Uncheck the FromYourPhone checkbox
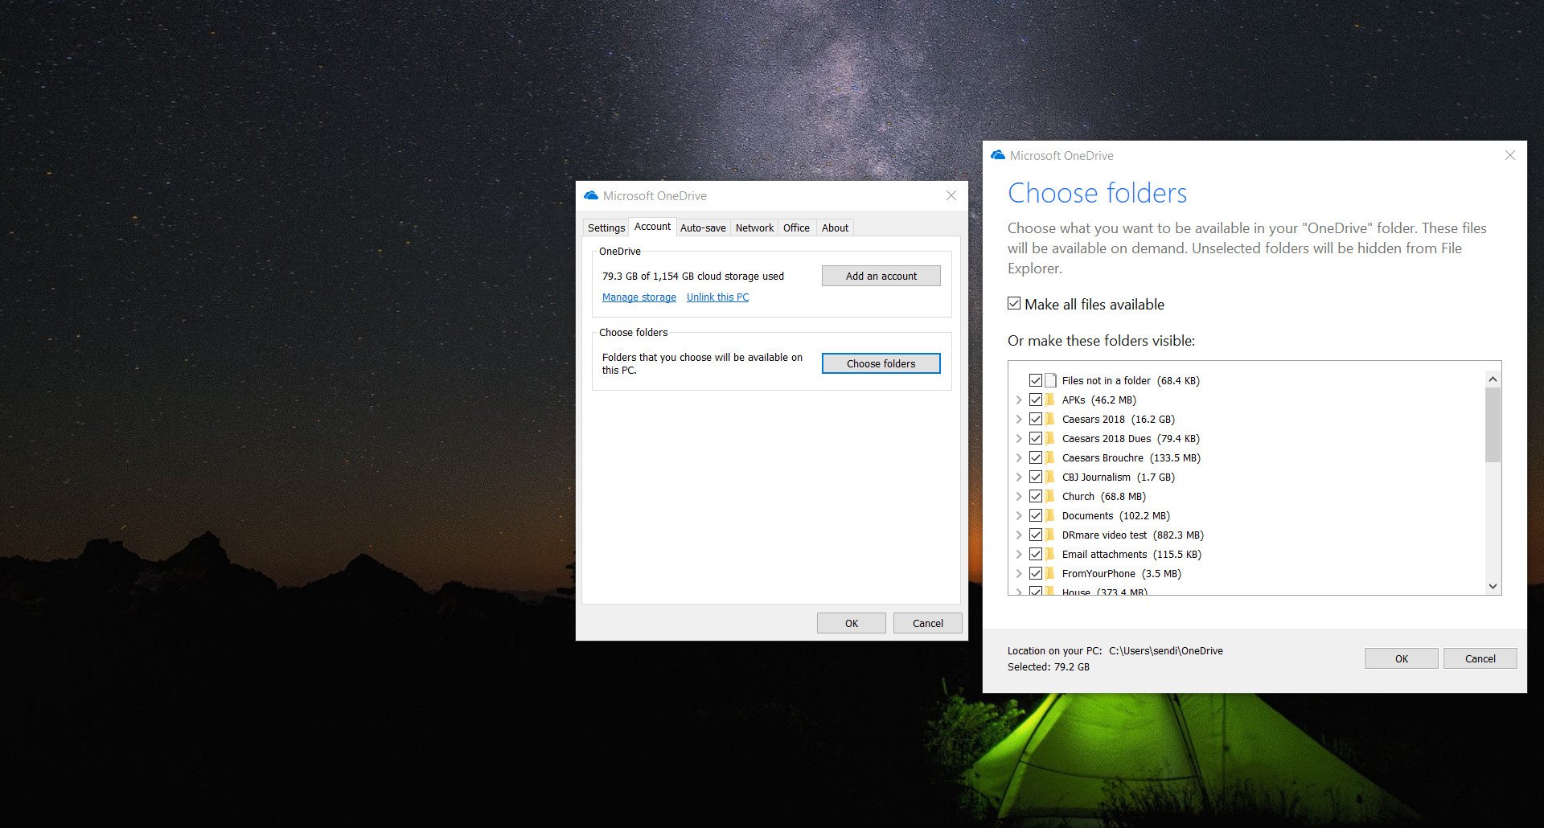 [1036, 573]
